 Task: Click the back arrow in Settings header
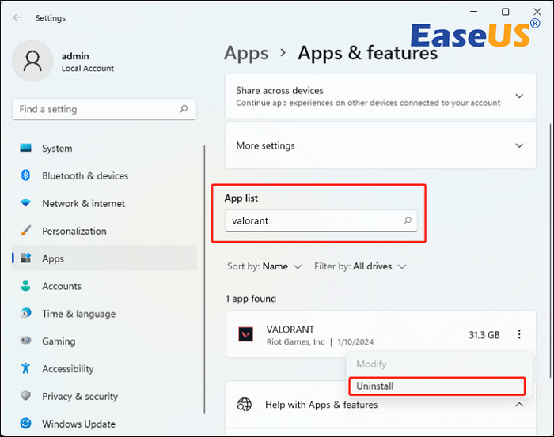[x=17, y=17]
